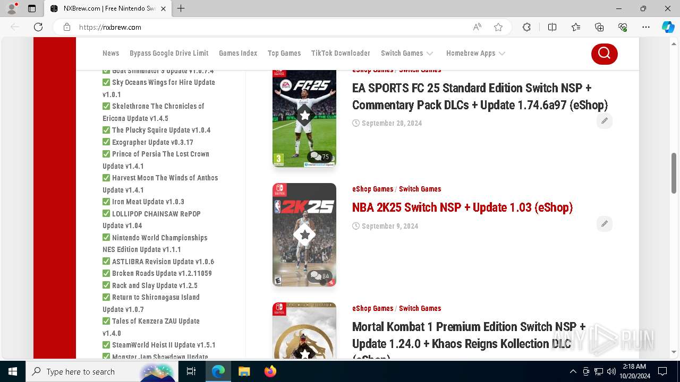Viewport: 680px width, 382px height.
Task: Open Exographer Update v0.3.17 link
Action: pos(152,142)
